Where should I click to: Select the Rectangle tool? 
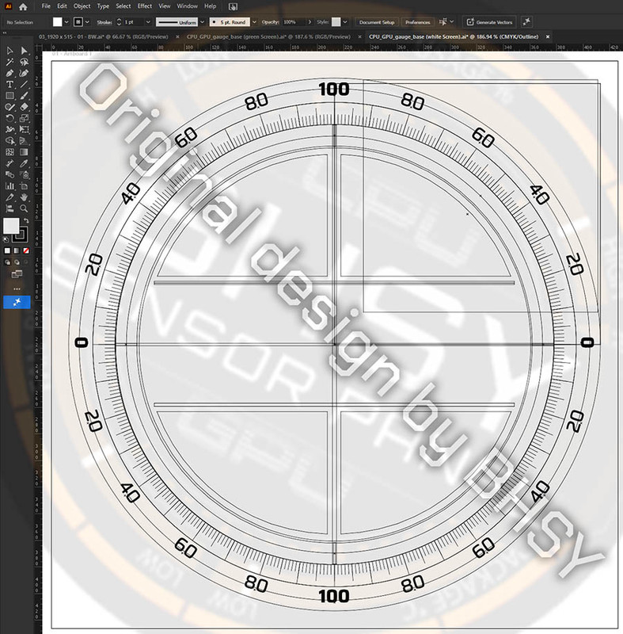9,96
